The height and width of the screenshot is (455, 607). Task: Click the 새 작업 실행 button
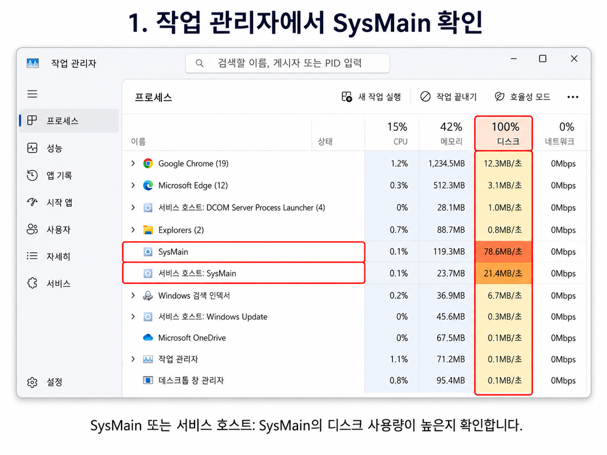click(x=371, y=97)
